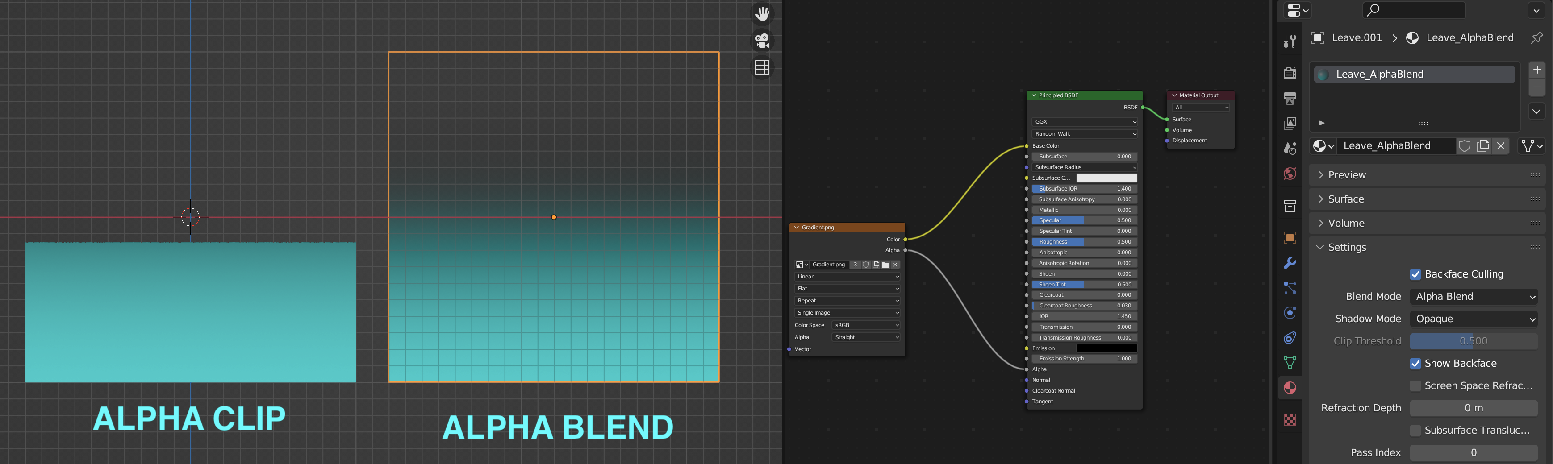Enable Screen Space Refraction checkbox
This screenshot has width=1553, height=464.
(x=1415, y=385)
